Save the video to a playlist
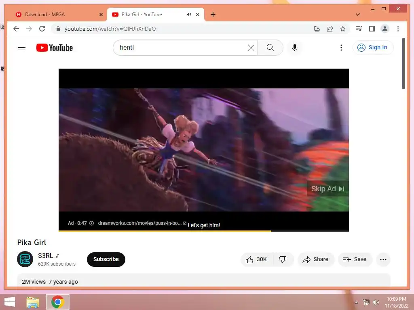414x310 pixels. (x=355, y=260)
